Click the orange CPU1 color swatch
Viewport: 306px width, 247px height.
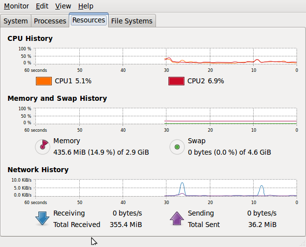coord(44,81)
